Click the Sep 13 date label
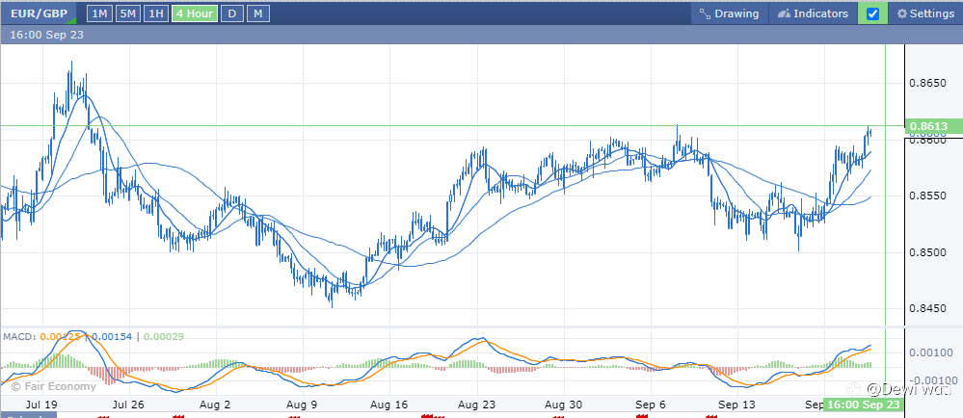Viewport: 963px width, 418px height. (737, 405)
